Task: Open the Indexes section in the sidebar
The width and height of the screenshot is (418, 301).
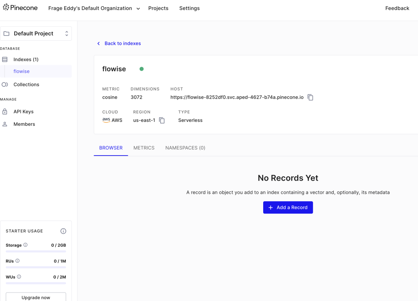Action: [x=26, y=59]
